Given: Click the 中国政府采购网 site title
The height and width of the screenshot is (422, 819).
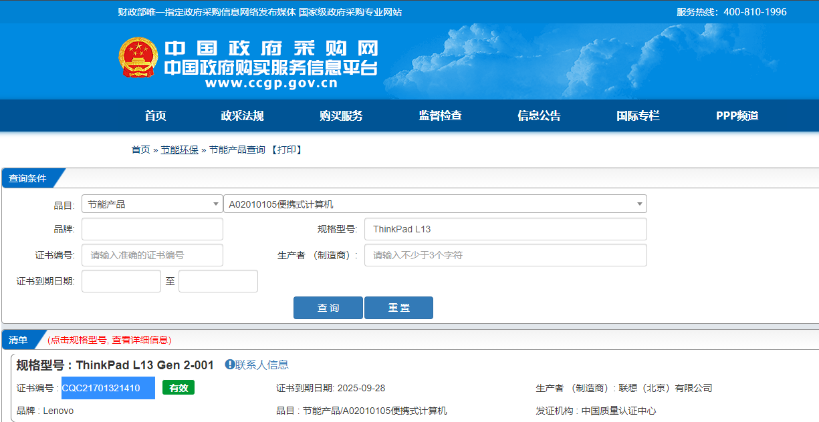Looking at the screenshot, I should point(271,48).
